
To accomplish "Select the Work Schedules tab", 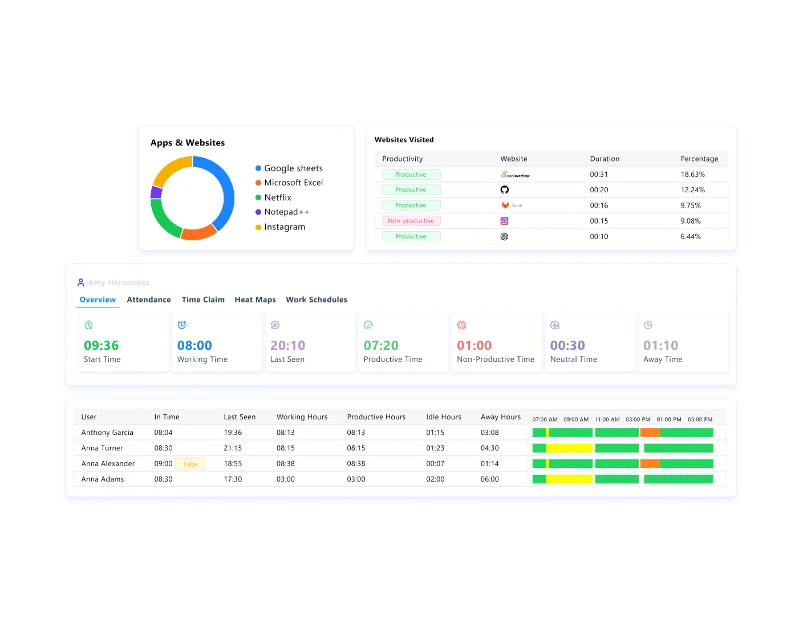I will [x=317, y=300].
